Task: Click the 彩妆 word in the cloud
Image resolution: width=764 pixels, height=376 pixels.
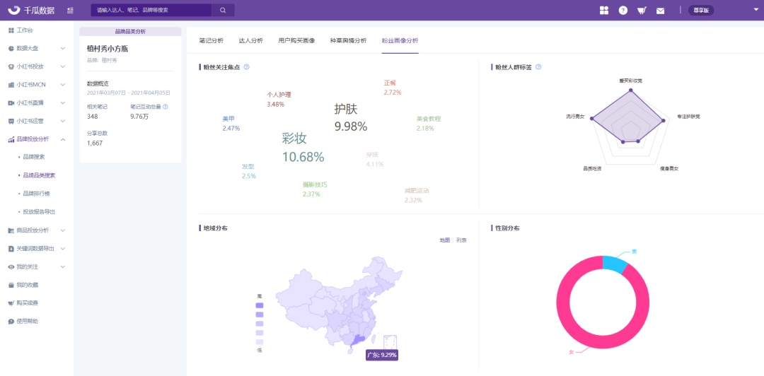Action: (294, 139)
